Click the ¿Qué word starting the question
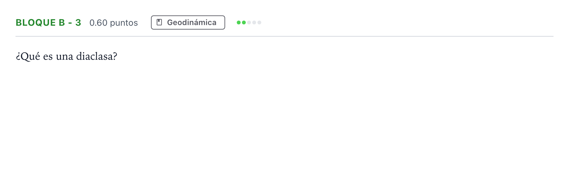 (x=28, y=56)
